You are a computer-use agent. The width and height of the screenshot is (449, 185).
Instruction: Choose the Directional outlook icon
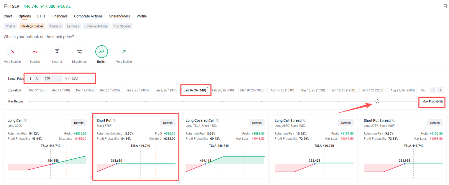(79, 52)
